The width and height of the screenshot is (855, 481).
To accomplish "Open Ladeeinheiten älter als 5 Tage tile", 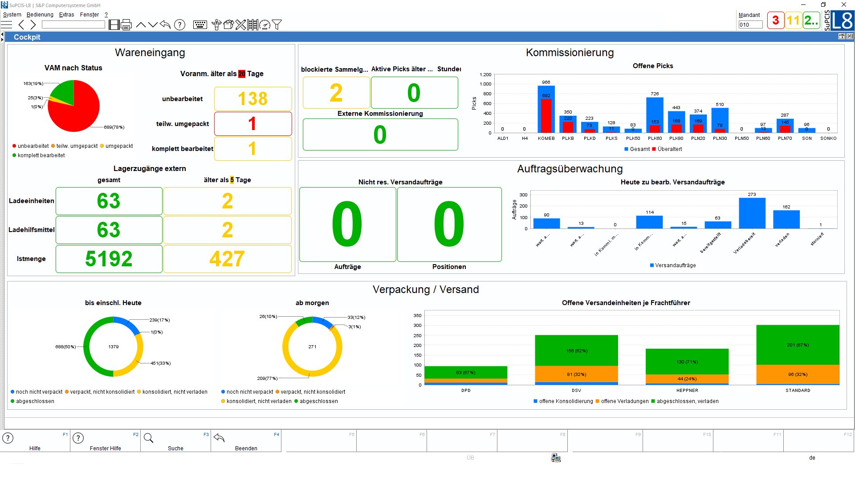I will pyautogui.click(x=227, y=201).
